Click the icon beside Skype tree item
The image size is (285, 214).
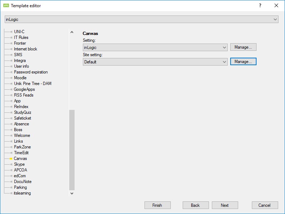[11, 164]
